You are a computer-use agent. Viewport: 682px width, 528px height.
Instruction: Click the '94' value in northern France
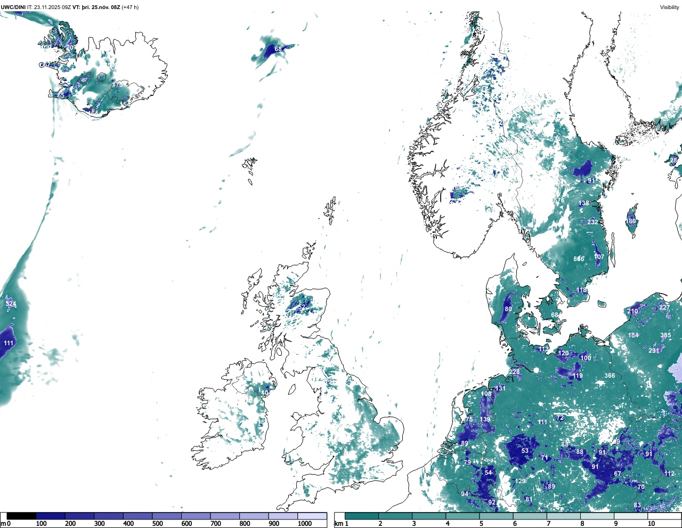465,494
